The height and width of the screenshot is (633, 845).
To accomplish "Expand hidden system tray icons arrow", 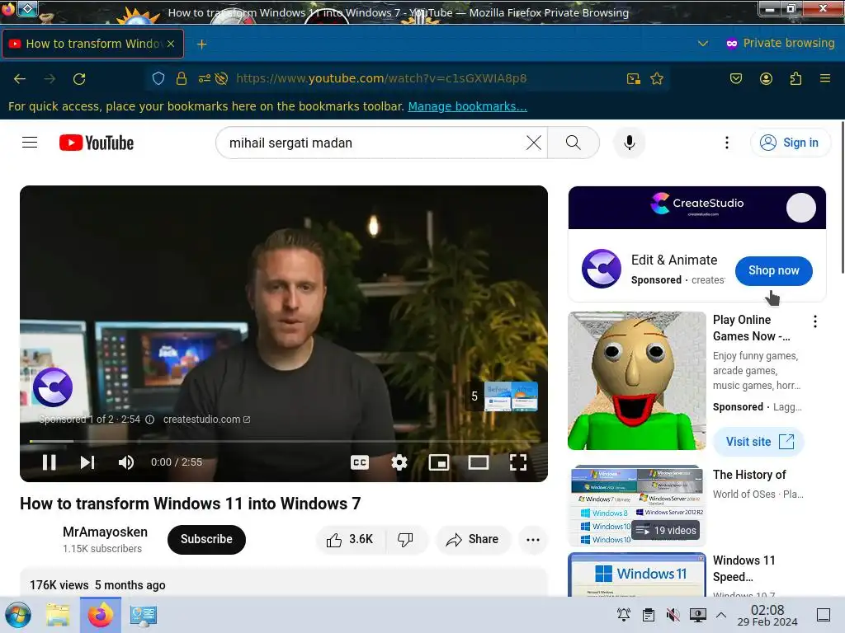I will (x=721, y=615).
